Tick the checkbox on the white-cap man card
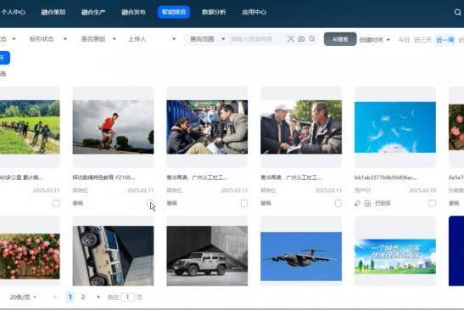The image size is (464, 310). (x=338, y=203)
